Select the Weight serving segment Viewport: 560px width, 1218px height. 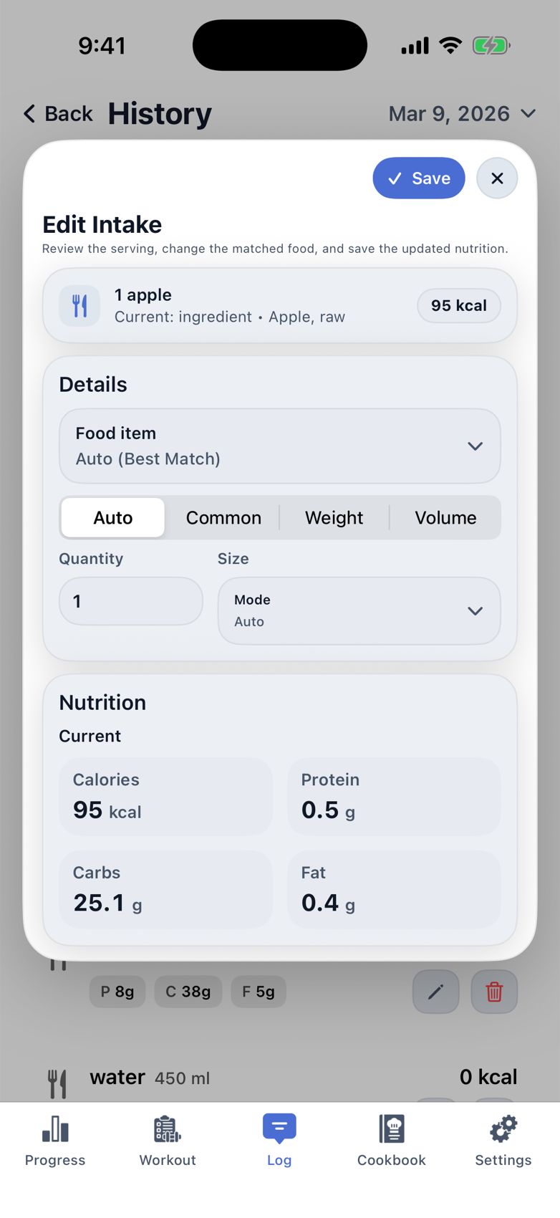[x=334, y=517]
